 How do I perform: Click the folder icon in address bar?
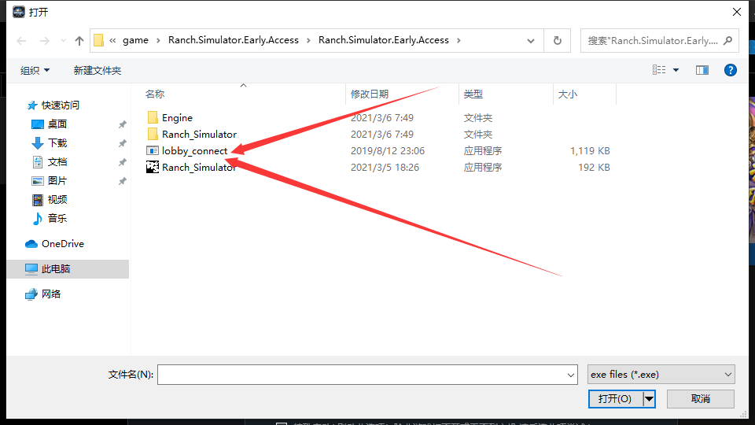click(99, 40)
